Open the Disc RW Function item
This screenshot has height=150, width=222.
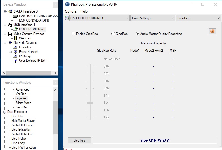pos(24,147)
